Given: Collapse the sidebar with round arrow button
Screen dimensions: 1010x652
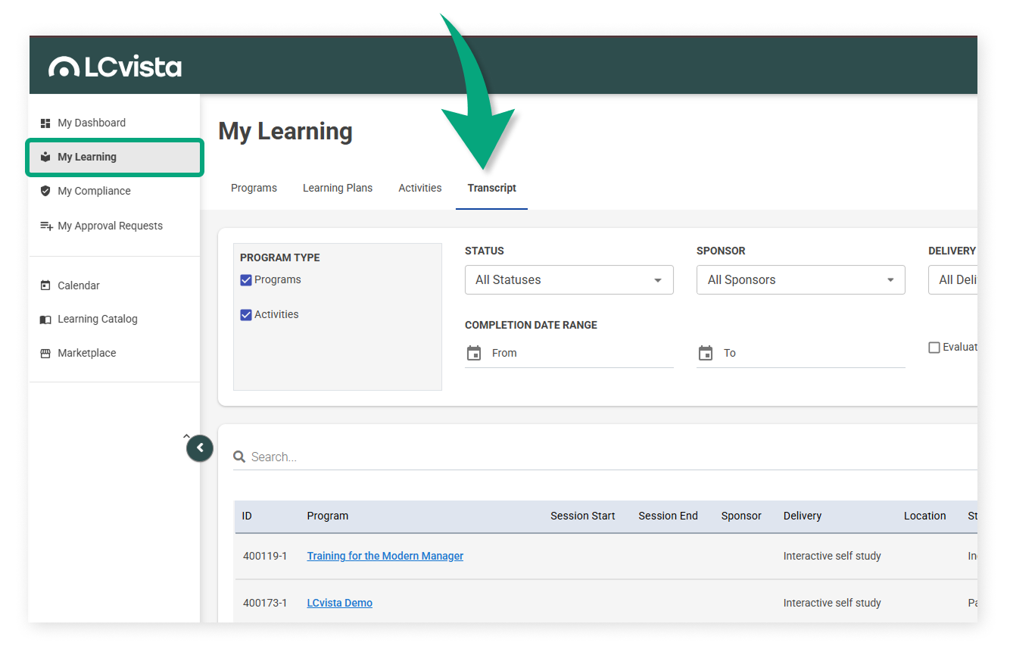Looking at the screenshot, I should pos(200,448).
